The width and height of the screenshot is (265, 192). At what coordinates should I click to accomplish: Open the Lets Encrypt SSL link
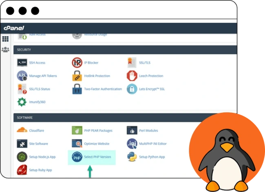point(152,89)
